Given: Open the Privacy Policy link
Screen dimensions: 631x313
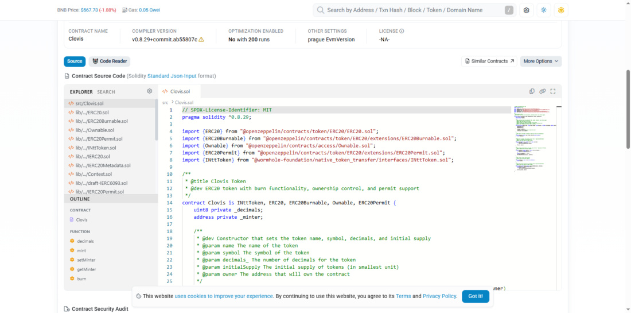Looking at the screenshot, I should [440, 296].
